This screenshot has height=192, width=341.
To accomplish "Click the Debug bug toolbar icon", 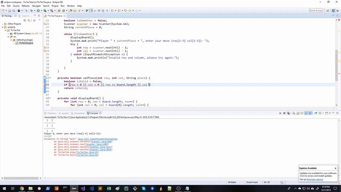I will coord(31,11).
